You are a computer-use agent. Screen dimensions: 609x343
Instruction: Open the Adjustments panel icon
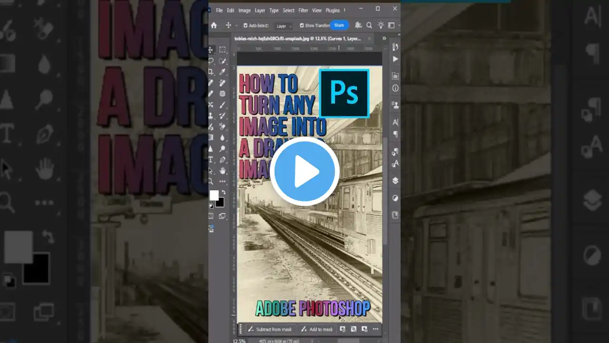coord(395,198)
